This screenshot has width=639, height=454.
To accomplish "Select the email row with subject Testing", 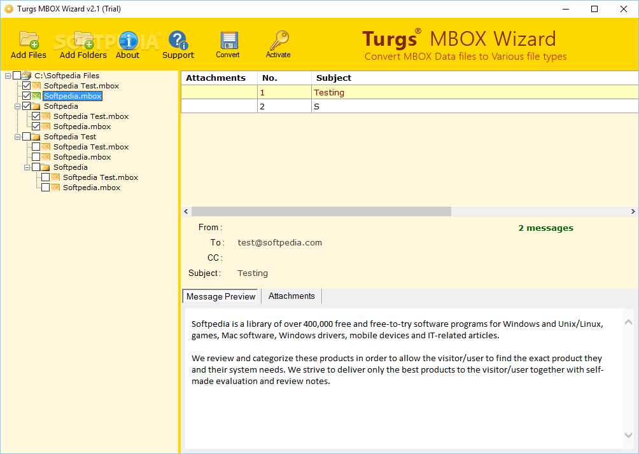I will pyautogui.click(x=410, y=92).
